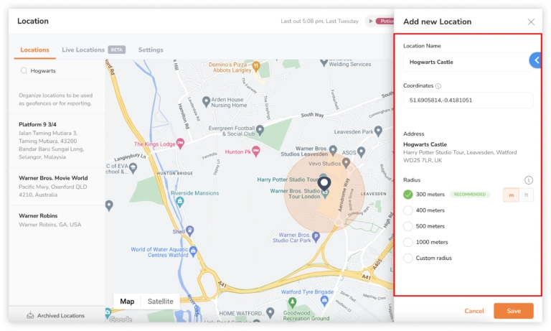Image resolution: width=551 pixels, height=331 pixels.
Task: Click the play icon beside red tag
Action: tap(370, 21)
